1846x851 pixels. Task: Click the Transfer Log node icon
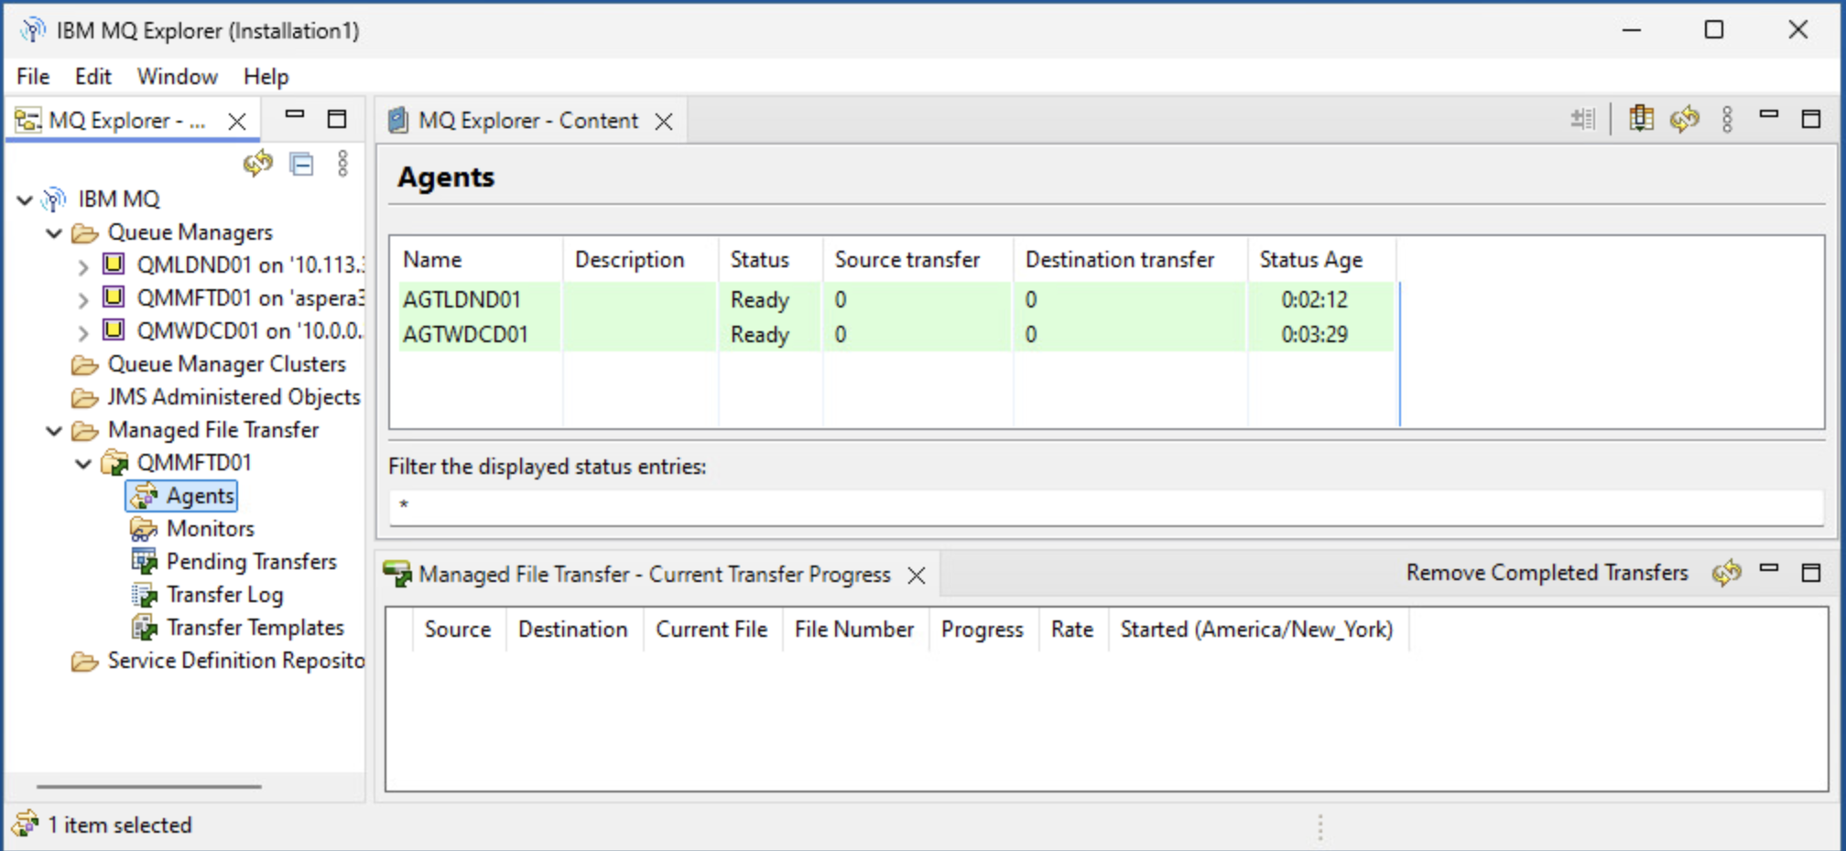click(144, 595)
